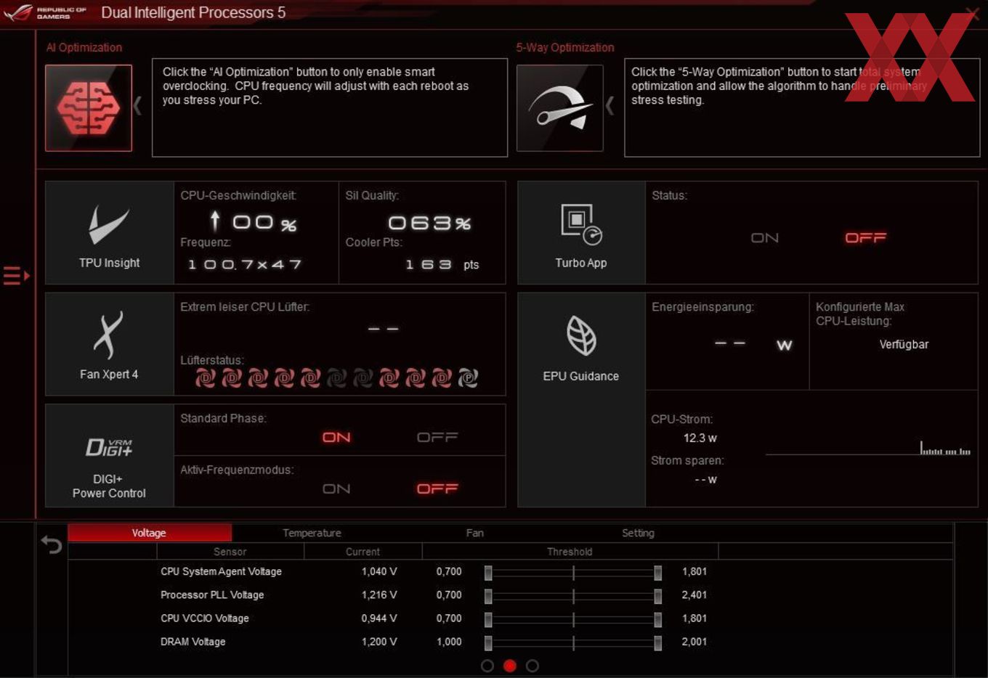Click the first fan icon under Lüfterstatus
The width and height of the screenshot is (988, 678).
tap(206, 377)
